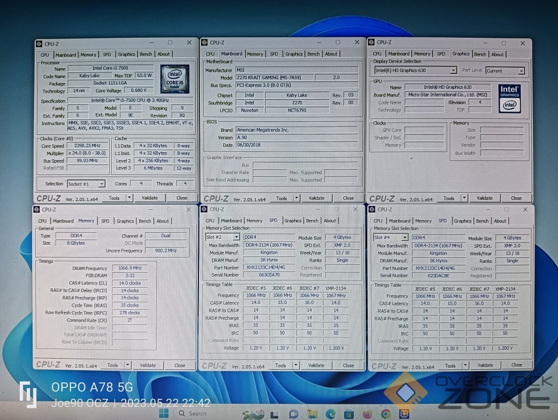
Task: Close the Graphics tab CPU-Z window via X
Action: pos(522,43)
